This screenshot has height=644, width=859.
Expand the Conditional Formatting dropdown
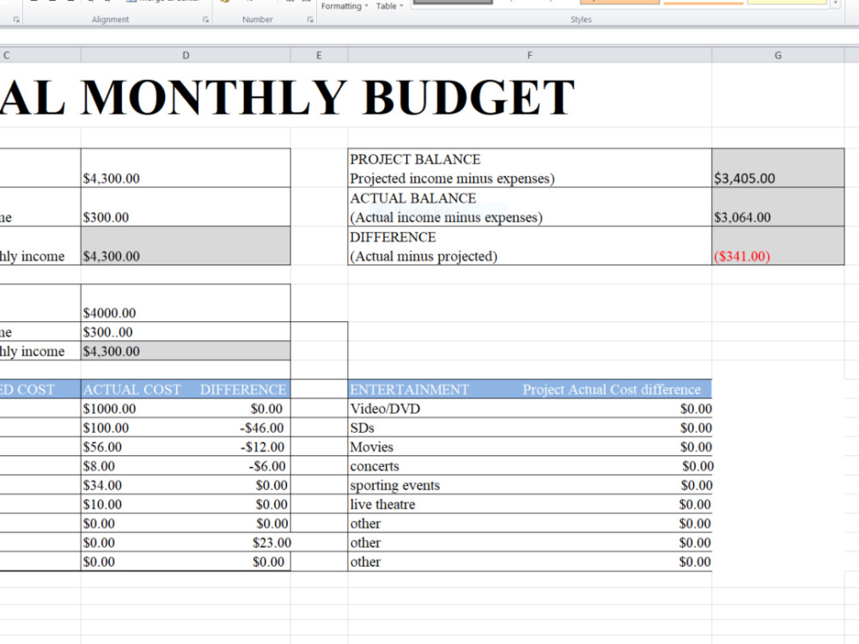coord(344,6)
